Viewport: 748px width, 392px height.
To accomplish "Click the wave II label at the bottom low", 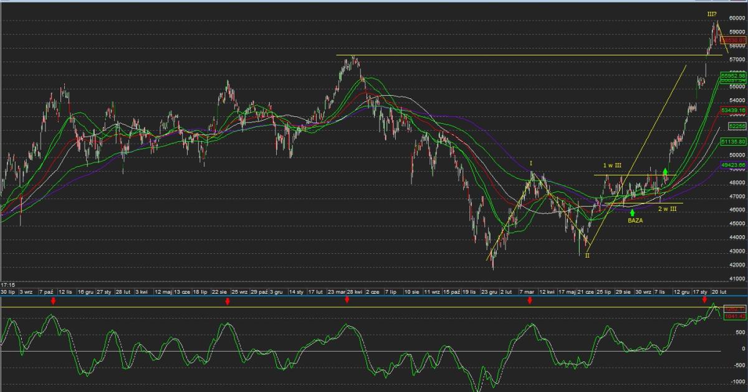I will [587, 255].
